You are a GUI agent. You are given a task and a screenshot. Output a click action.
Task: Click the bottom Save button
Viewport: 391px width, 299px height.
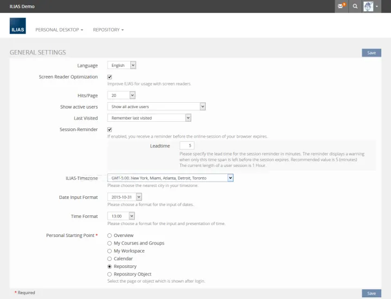coord(371,293)
